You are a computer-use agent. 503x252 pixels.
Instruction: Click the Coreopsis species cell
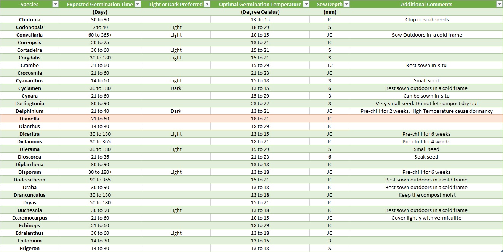point(30,42)
